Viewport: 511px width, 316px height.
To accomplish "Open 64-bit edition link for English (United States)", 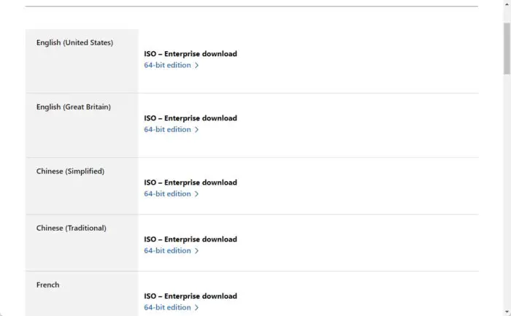I will pyautogui.click(x=167, y=65).
